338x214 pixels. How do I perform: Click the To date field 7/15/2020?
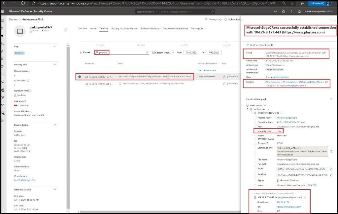click(214, 53)
